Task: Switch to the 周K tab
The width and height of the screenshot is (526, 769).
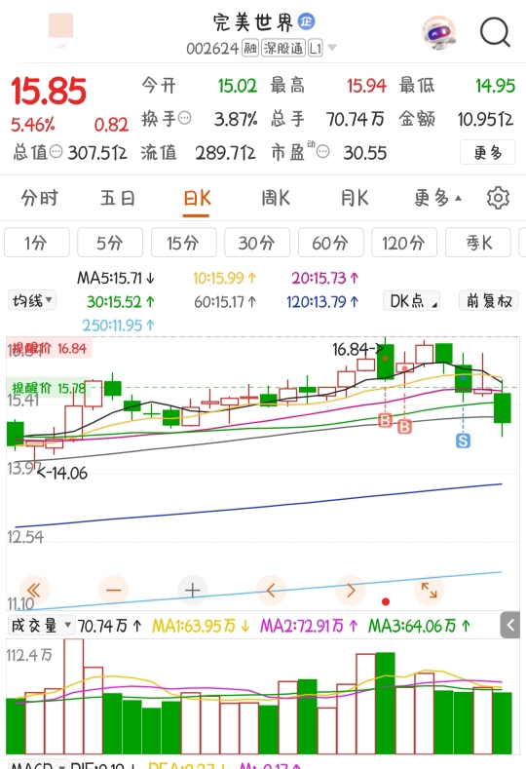Action: [276, 198]
